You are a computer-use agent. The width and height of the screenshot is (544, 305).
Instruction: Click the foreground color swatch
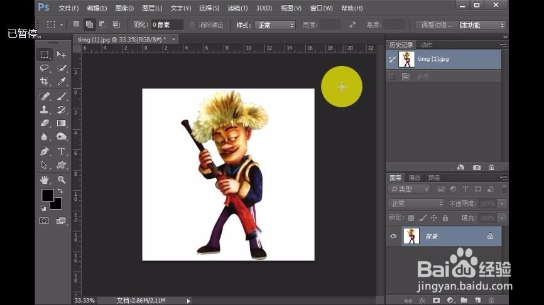click(47, 195)
